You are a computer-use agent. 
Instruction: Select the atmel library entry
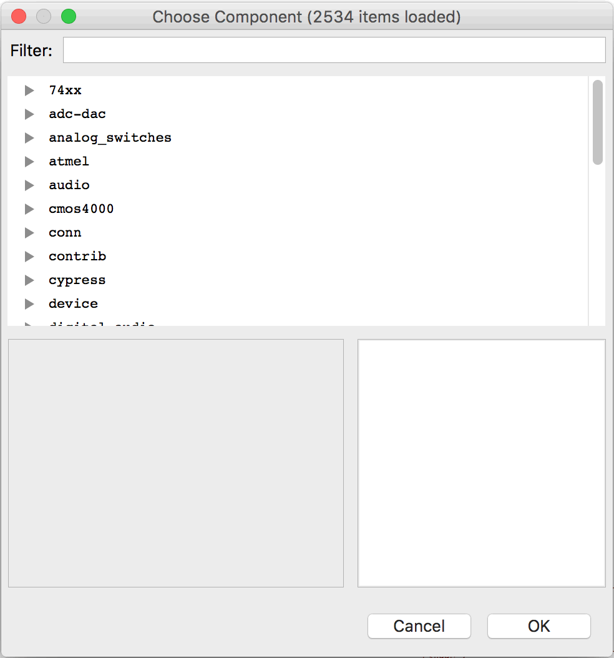69,162
